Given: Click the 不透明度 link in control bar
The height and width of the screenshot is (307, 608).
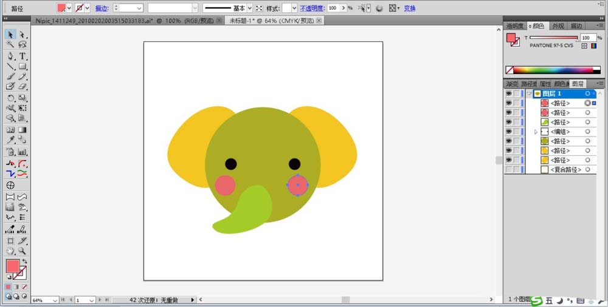Looking at the screenshot, I should point(313,8).
